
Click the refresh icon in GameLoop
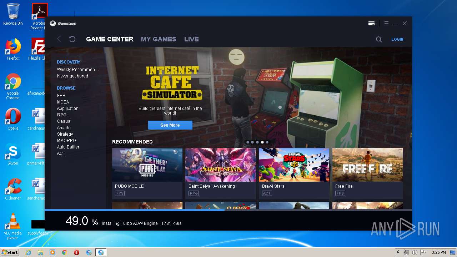[72, 39]
